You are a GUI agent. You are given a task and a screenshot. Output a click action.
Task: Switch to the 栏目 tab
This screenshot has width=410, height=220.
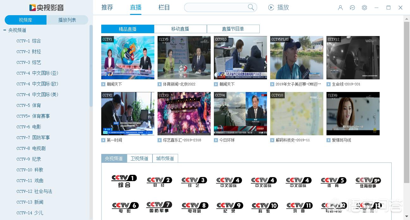coord(164,7)
